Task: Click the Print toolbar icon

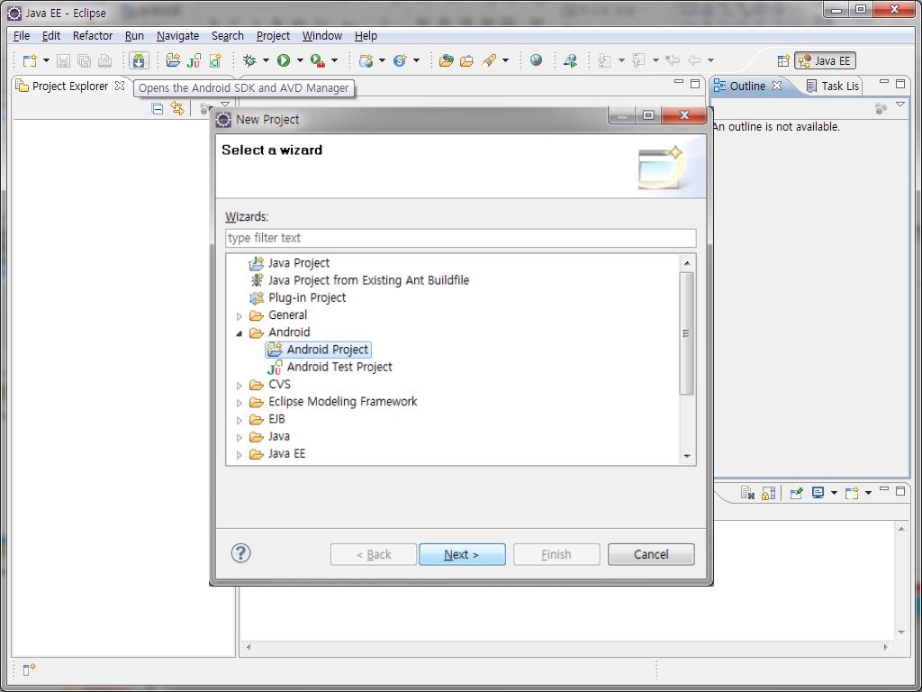Action: [104, 60]
